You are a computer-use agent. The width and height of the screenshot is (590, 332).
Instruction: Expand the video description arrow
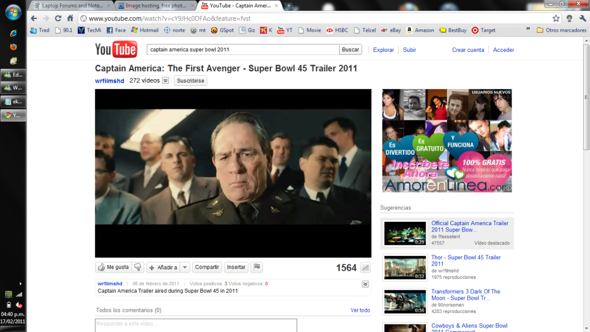366,284
